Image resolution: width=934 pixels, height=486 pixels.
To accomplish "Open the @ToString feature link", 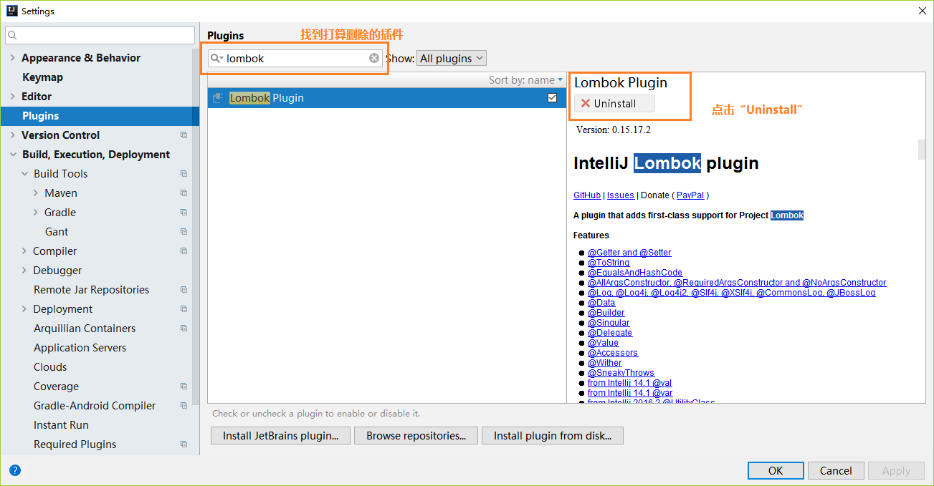I will [609, 263].
